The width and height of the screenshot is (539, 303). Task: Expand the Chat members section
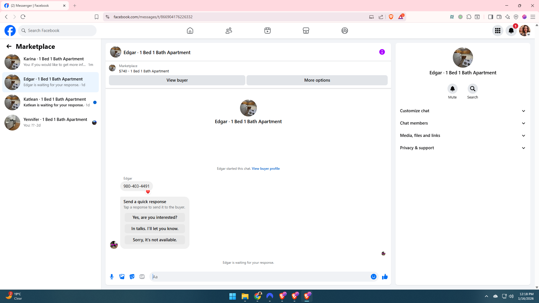coord(463,123)
